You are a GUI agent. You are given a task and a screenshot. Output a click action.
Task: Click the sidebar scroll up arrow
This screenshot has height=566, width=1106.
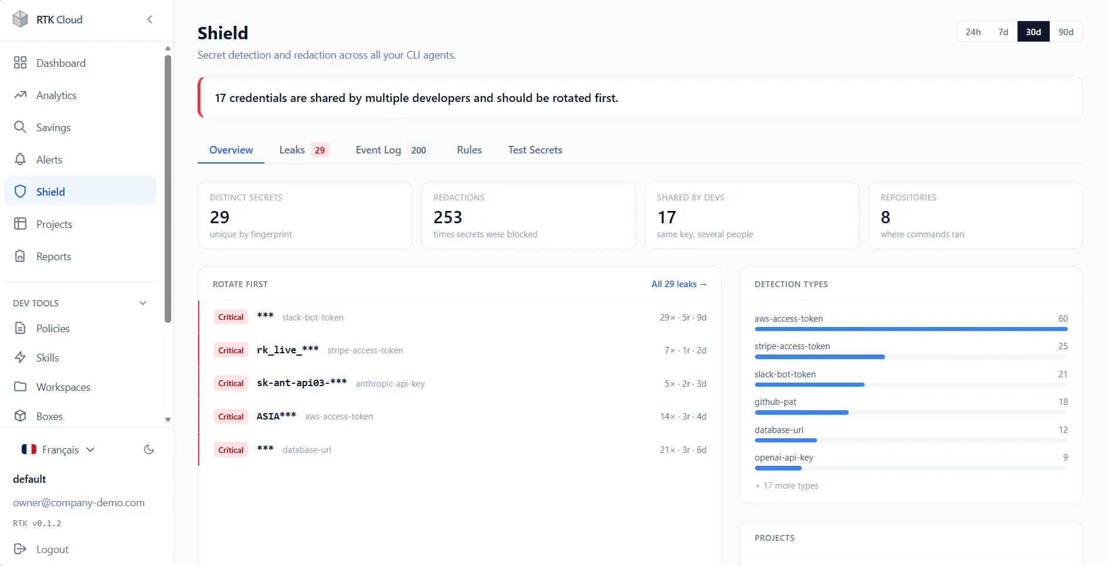coord(168,49)
